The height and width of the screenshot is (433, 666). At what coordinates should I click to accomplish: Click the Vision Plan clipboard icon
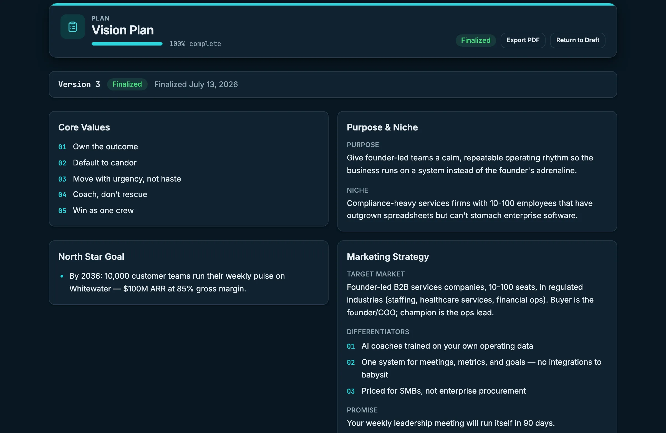click(x=72, y=27)
